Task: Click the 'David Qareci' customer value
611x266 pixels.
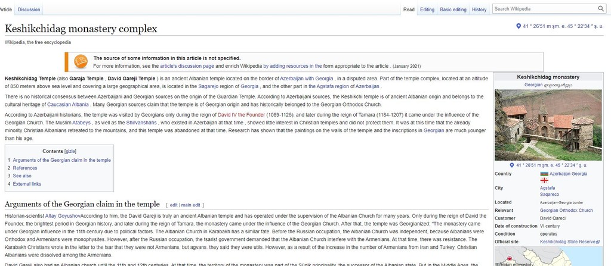Action: click(x=553, y=218)
